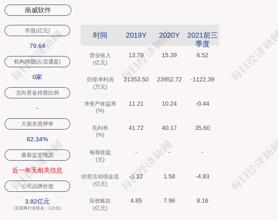Select the 公司品牌价值 pill
Screen dimensions: 278x220
pos(37,186)
